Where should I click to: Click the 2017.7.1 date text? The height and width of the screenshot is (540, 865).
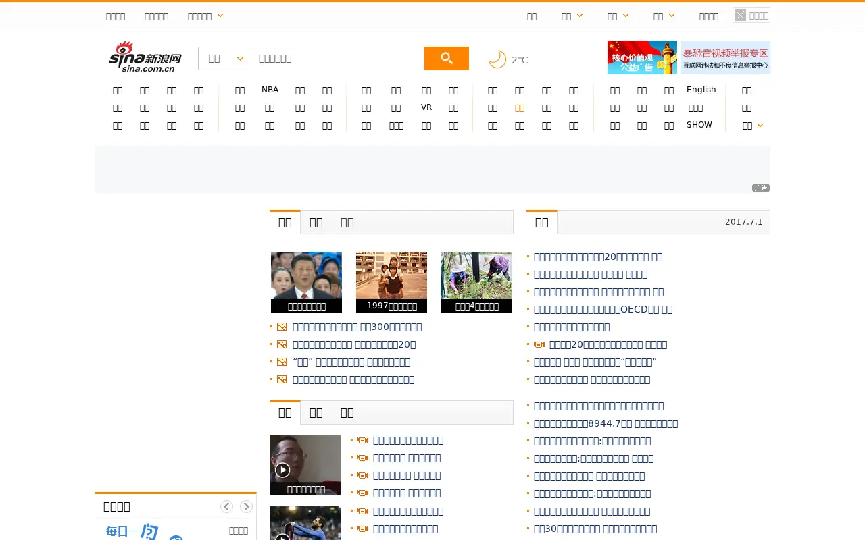[743, 222]
